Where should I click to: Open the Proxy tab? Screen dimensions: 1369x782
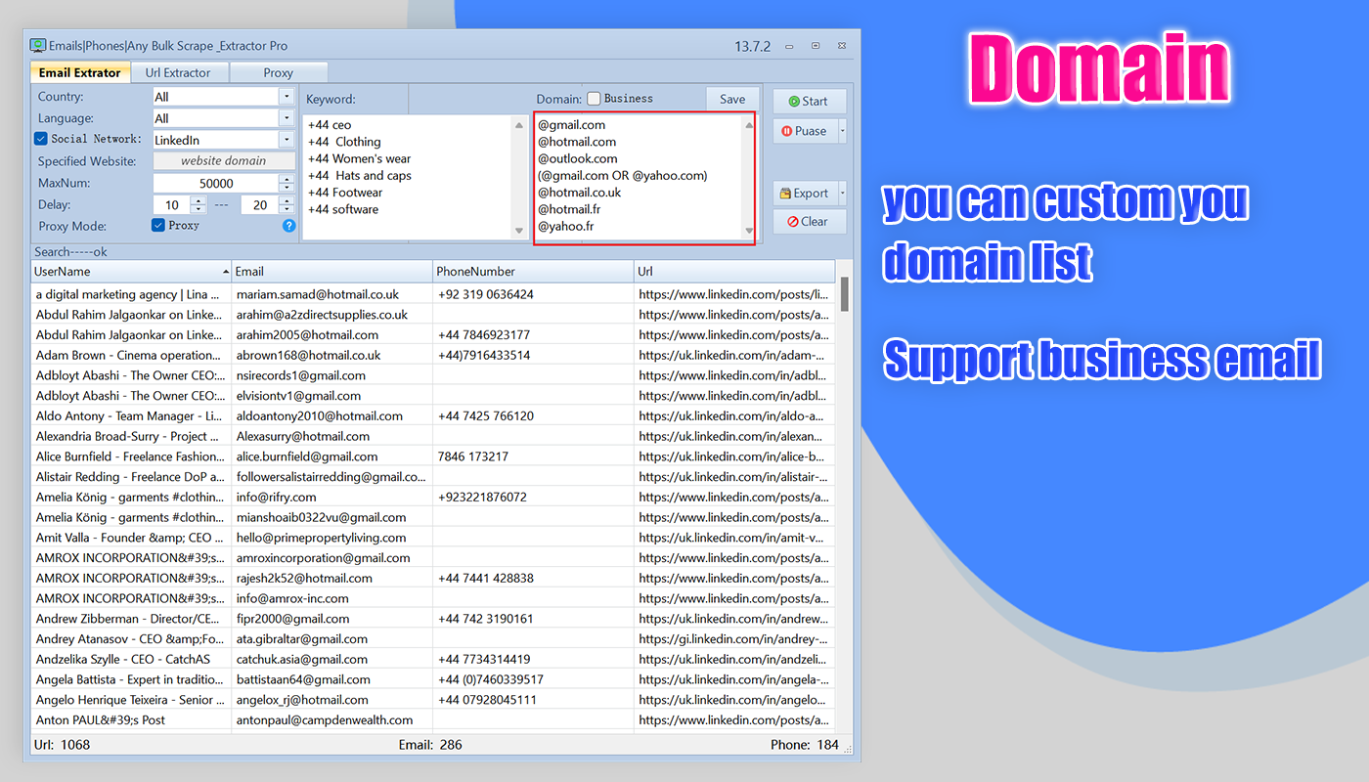[x=279, y=72]
